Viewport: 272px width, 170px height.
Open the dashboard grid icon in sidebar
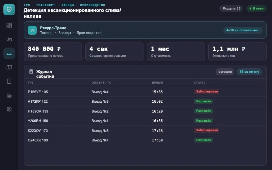click(x=9, y=26)
